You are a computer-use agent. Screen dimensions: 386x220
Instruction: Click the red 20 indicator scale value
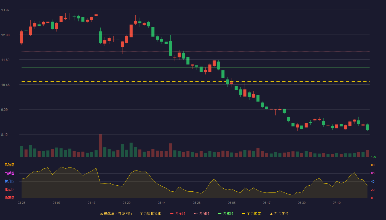click(x=373, y=190)
